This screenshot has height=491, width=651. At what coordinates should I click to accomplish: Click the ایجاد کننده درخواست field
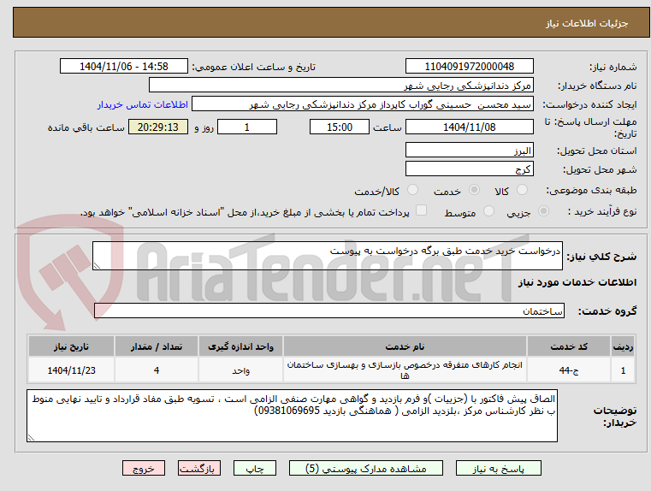tap(362, 104)
